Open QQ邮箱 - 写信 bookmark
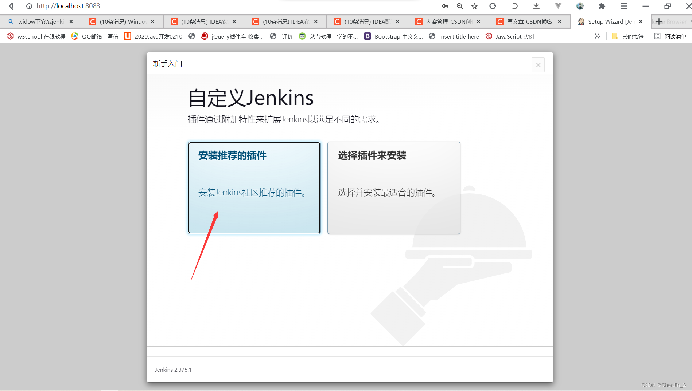 (x=95, y=36)
